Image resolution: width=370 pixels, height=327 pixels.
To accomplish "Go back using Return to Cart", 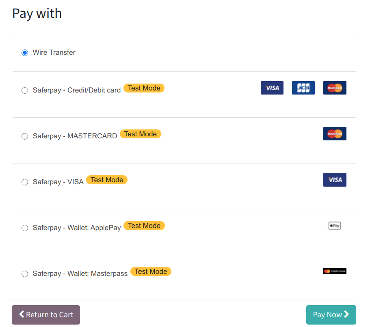I will 46,315.
